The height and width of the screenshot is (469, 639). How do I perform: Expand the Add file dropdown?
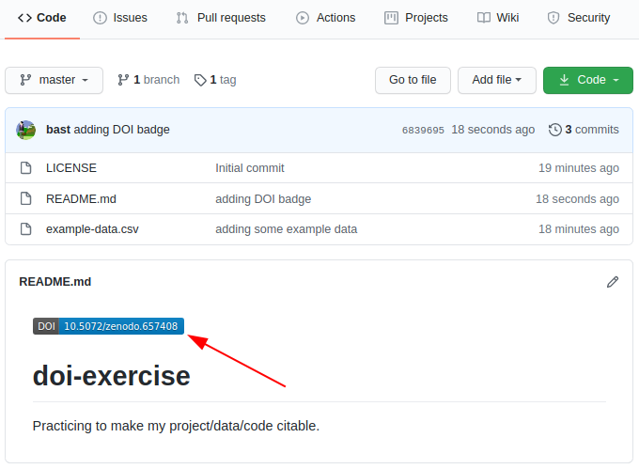tap(496, 80)
